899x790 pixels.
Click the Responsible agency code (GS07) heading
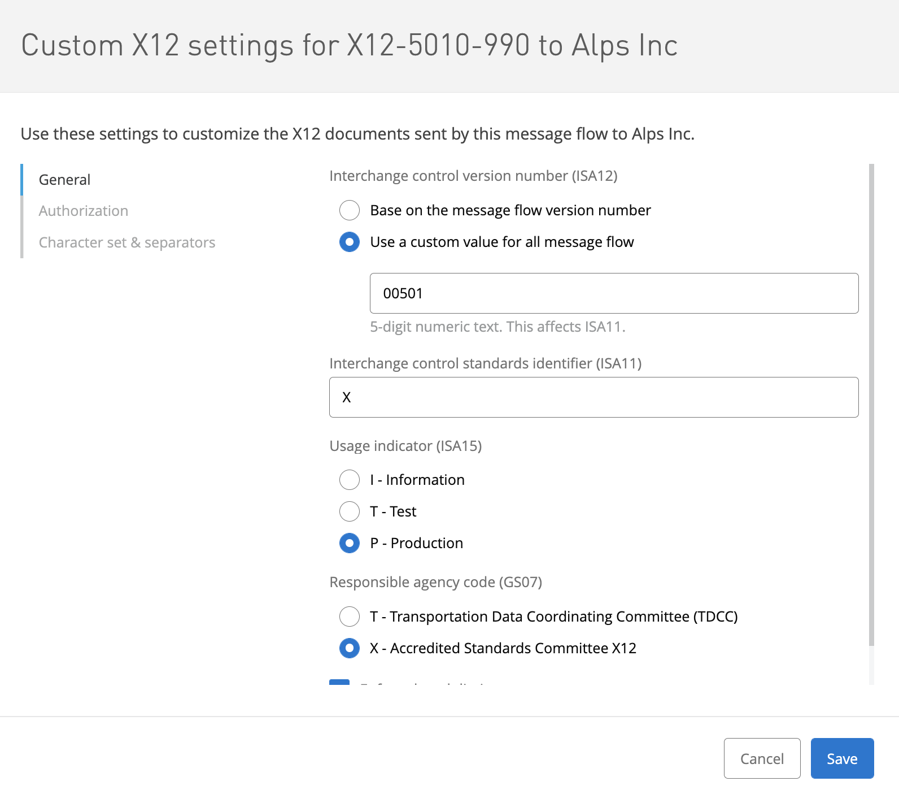coord(435,582)
